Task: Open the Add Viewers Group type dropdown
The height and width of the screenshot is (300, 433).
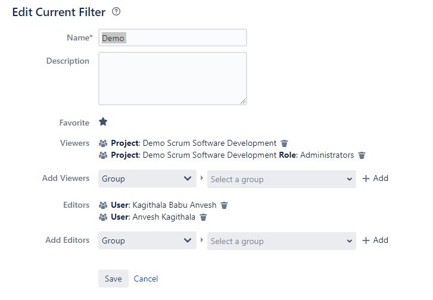Action: pyautogui.click(x=147, y=179)
